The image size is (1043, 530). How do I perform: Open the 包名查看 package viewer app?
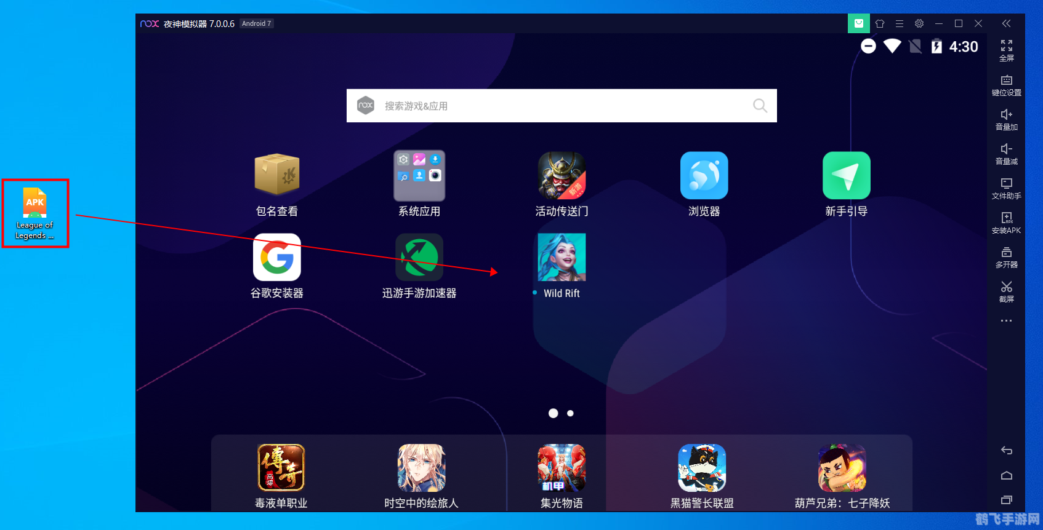pos(276,176)
